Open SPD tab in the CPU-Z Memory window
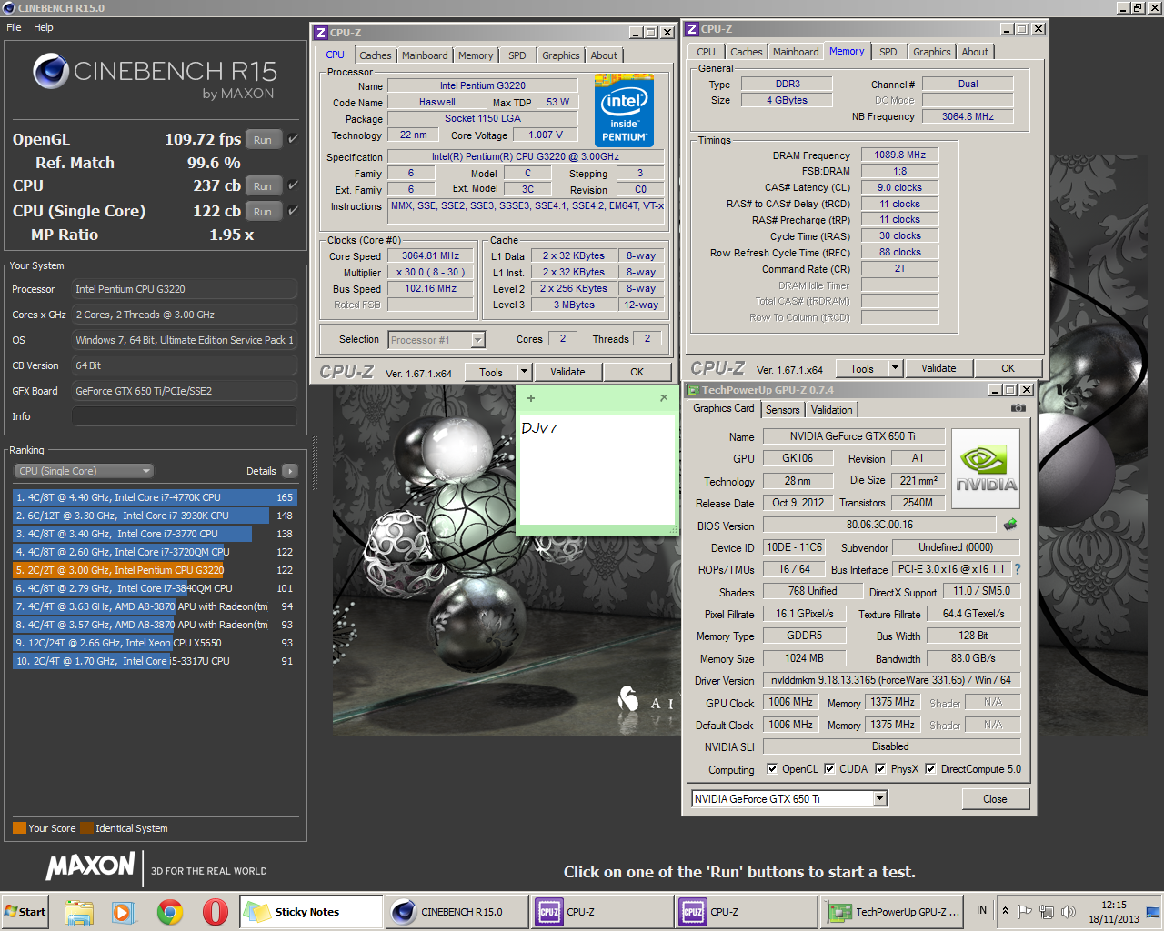1164x931 pixels. pyautogui.click(x=888, y=52)
